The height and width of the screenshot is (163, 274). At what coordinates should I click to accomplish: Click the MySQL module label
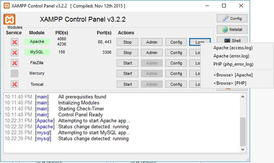click(37, 52)
